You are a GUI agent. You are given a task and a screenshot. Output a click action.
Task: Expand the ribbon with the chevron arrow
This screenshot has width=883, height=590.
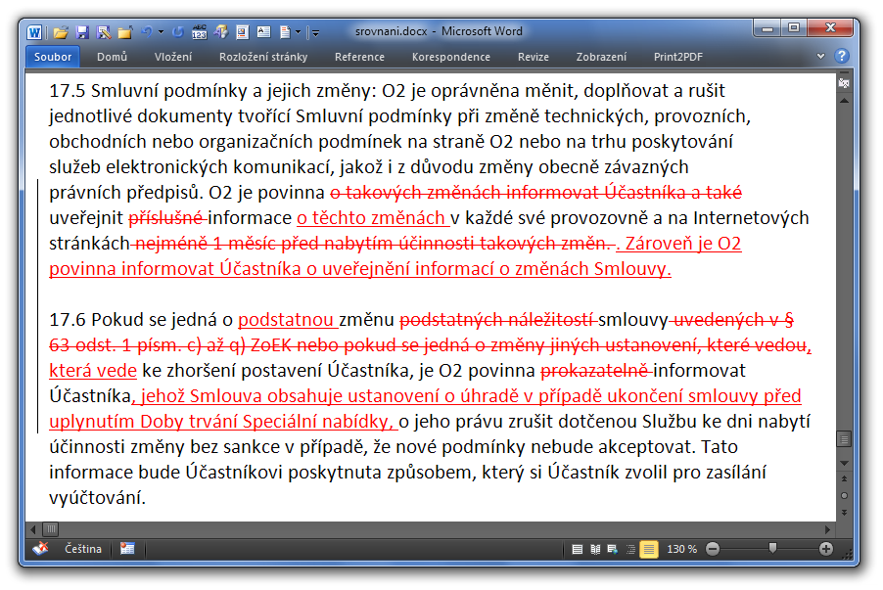[x=820, y=56]
